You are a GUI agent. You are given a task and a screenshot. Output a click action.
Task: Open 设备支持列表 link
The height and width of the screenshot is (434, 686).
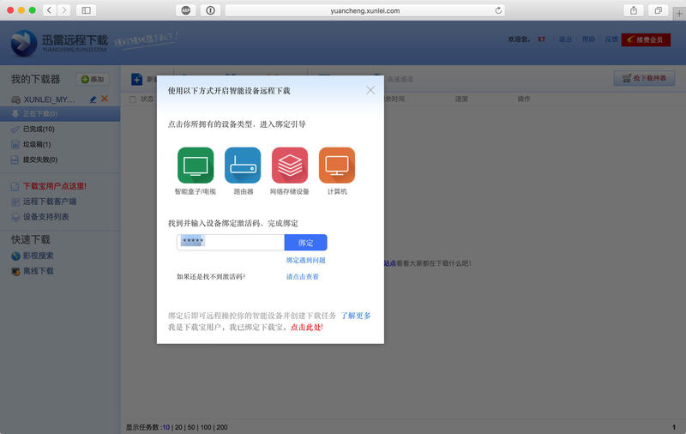click(45, 217)
